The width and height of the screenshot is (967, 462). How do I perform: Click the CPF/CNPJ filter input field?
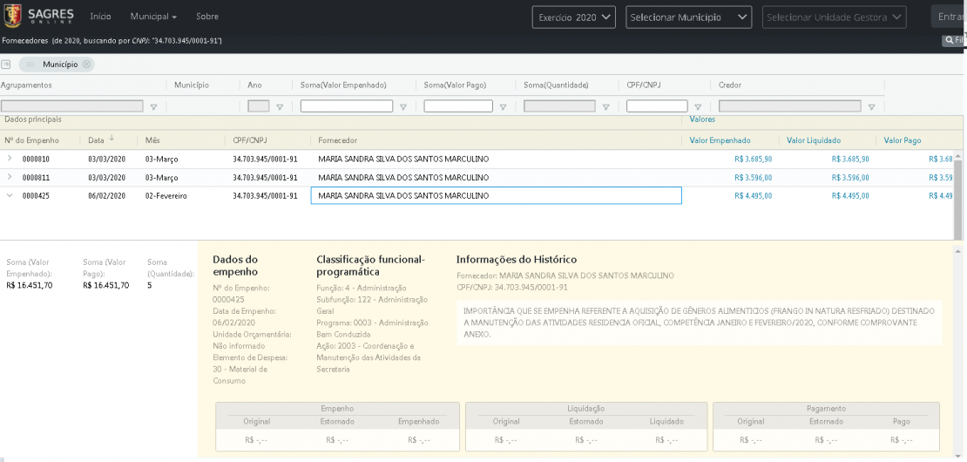point(657,106)
